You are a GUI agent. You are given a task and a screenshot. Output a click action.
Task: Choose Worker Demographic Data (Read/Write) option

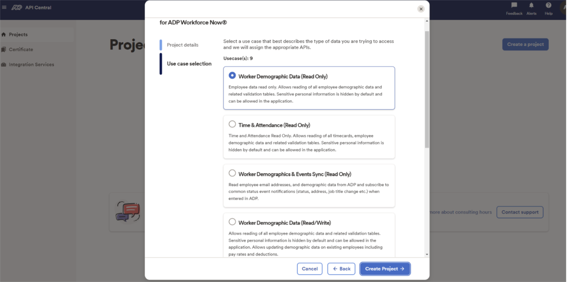point(232,222)
